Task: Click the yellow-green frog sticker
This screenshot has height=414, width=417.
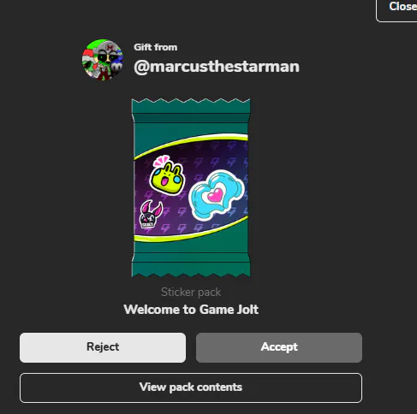Action: 168,178
